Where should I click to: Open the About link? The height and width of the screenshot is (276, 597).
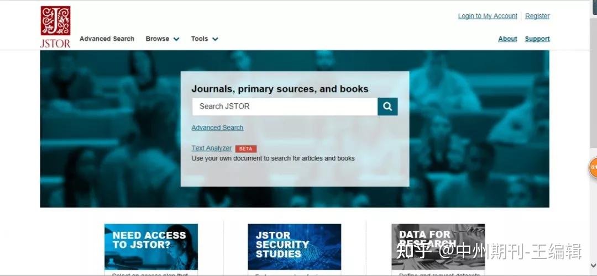[507, 39]
